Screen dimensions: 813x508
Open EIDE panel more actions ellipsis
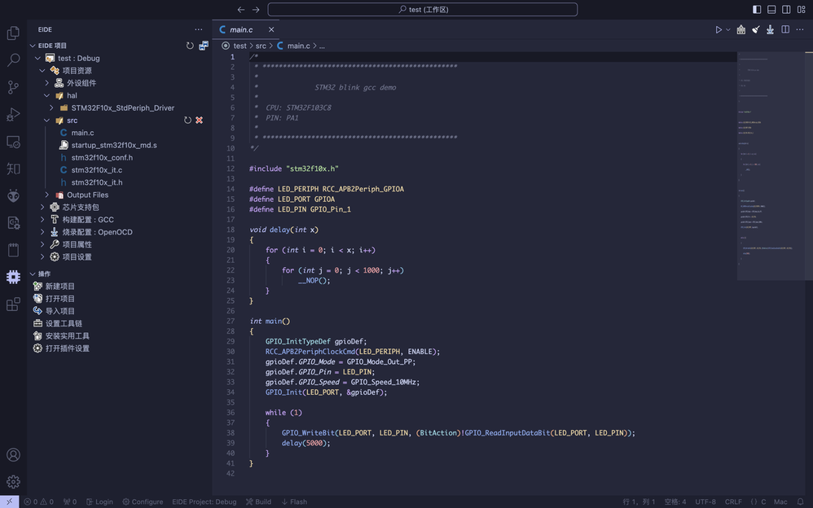click(x=199, y=29)
